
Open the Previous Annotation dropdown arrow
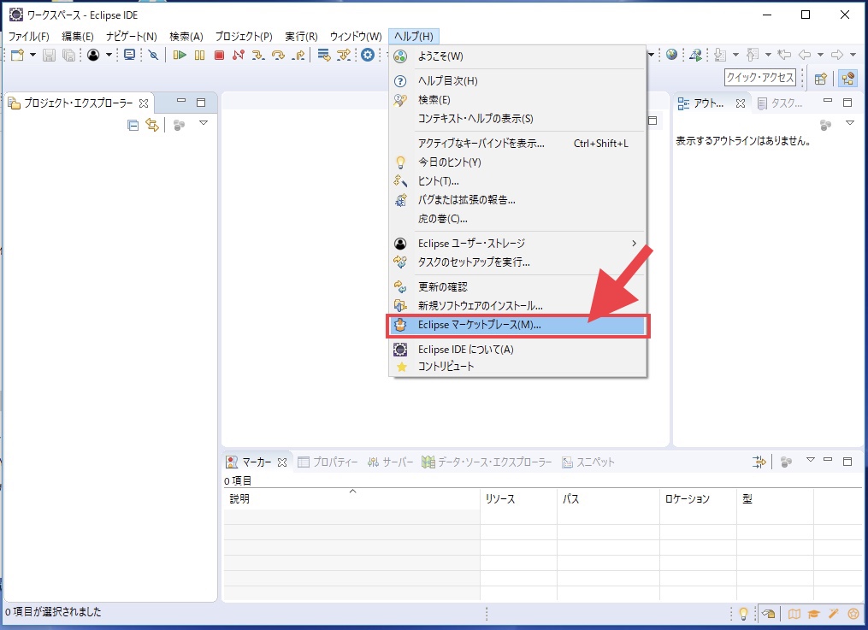pos(768,54)
